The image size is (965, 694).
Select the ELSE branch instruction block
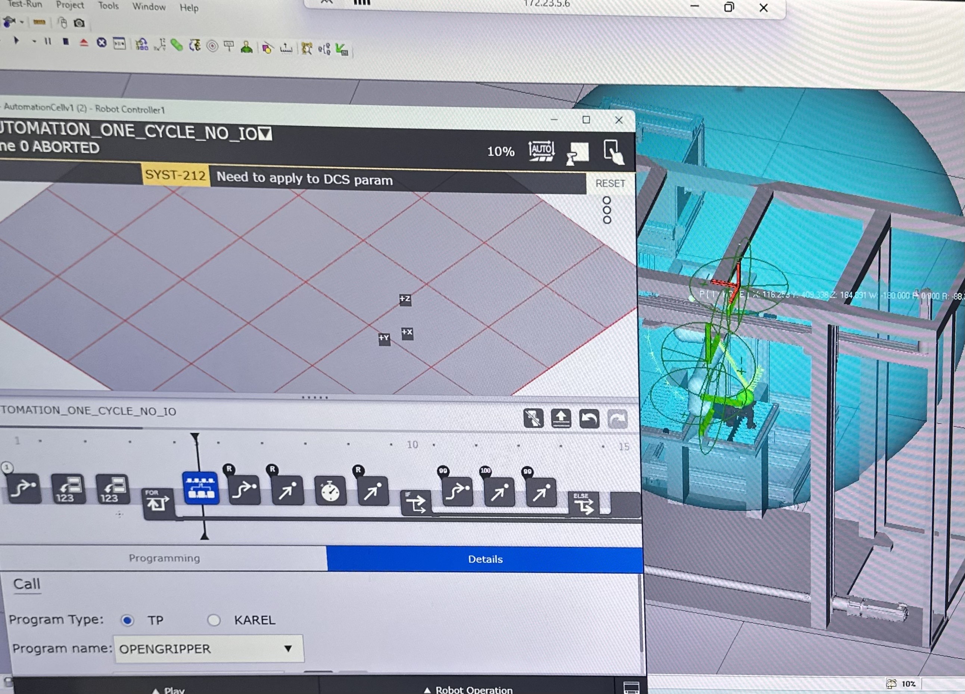(583, 504)
